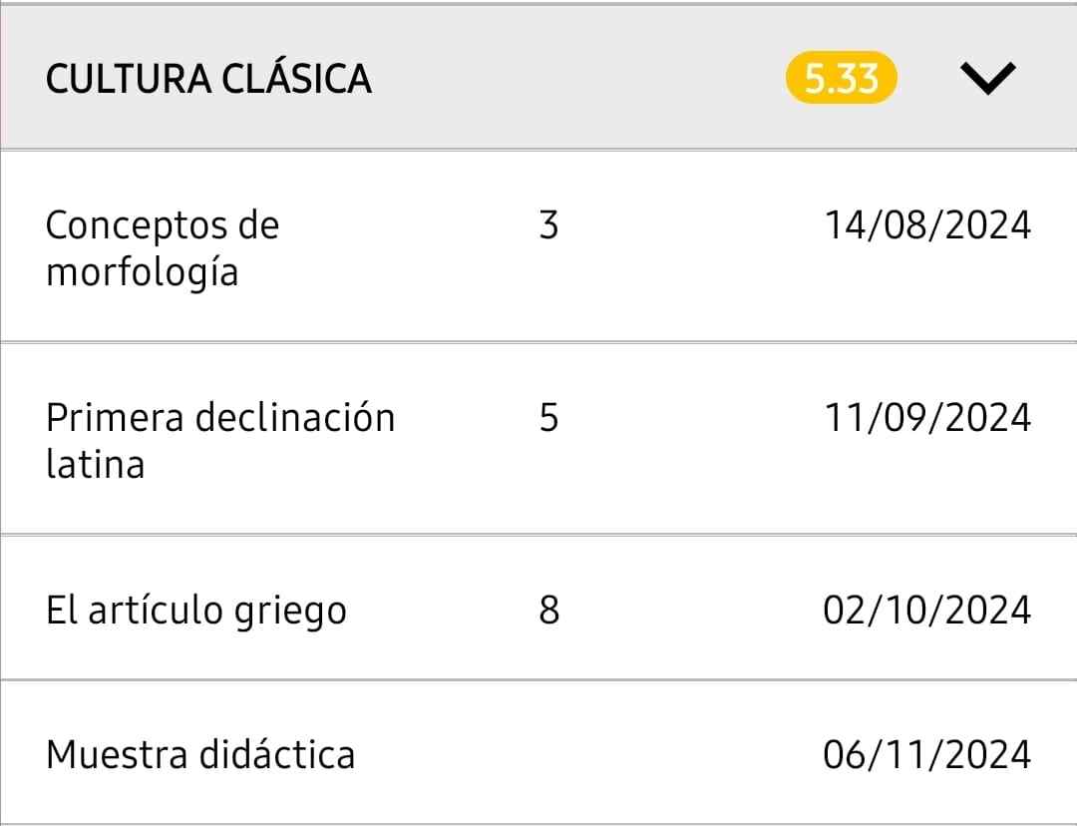Select the El artículo griego item
The image size is (1077, 826).
[x=195, y=610]
